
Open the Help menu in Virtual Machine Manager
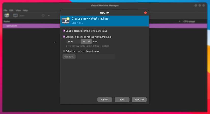tap(25, 10)
